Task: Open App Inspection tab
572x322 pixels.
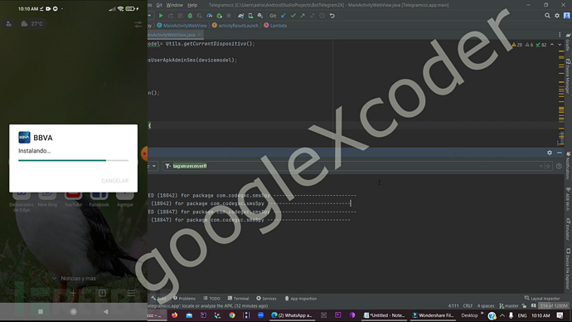Action: pos(301,298)
